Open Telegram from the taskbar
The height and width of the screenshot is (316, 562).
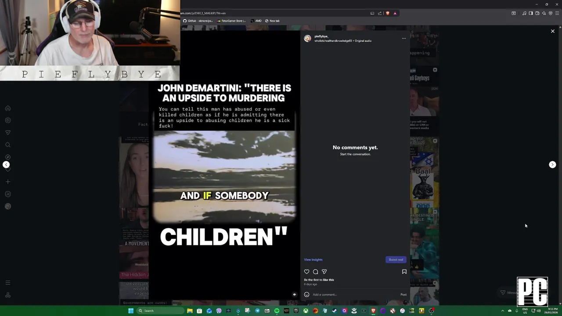(x=257, y=311)
